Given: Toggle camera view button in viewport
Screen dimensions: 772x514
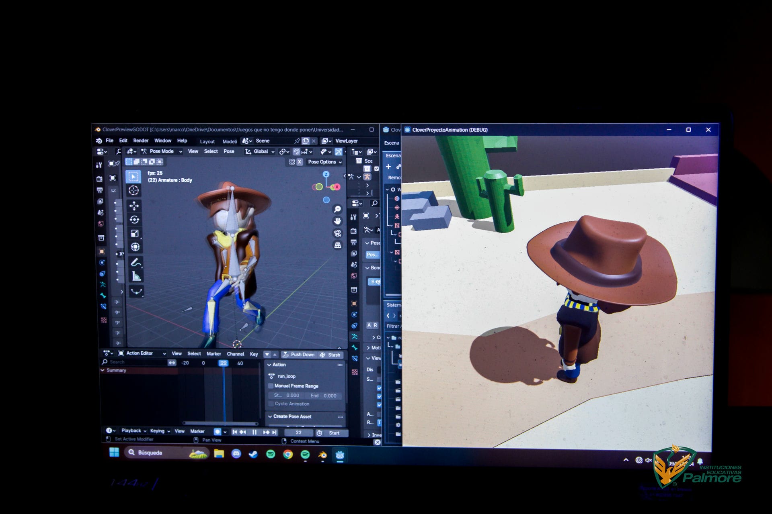Looking at the screenshot, I should tap(338, 233).
